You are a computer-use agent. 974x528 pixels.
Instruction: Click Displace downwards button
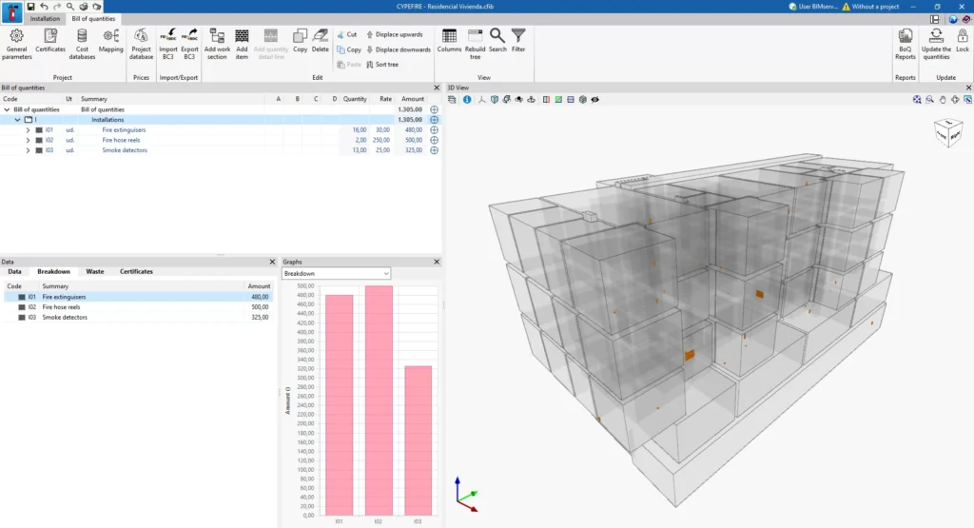tap(399, 49)
